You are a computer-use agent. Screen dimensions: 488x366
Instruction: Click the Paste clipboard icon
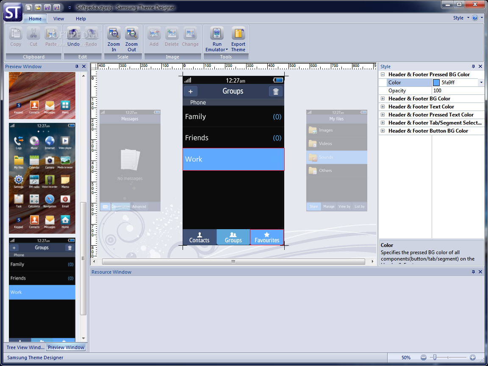click(51, 33)
